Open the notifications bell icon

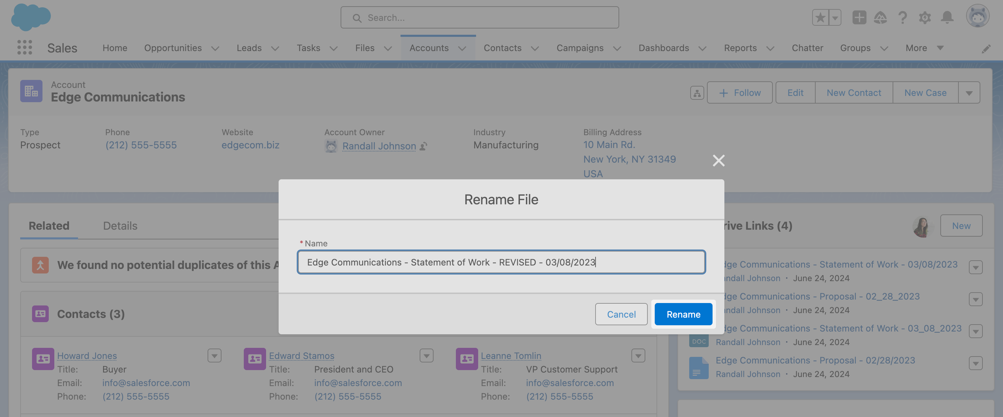click(x=948, y=17)
